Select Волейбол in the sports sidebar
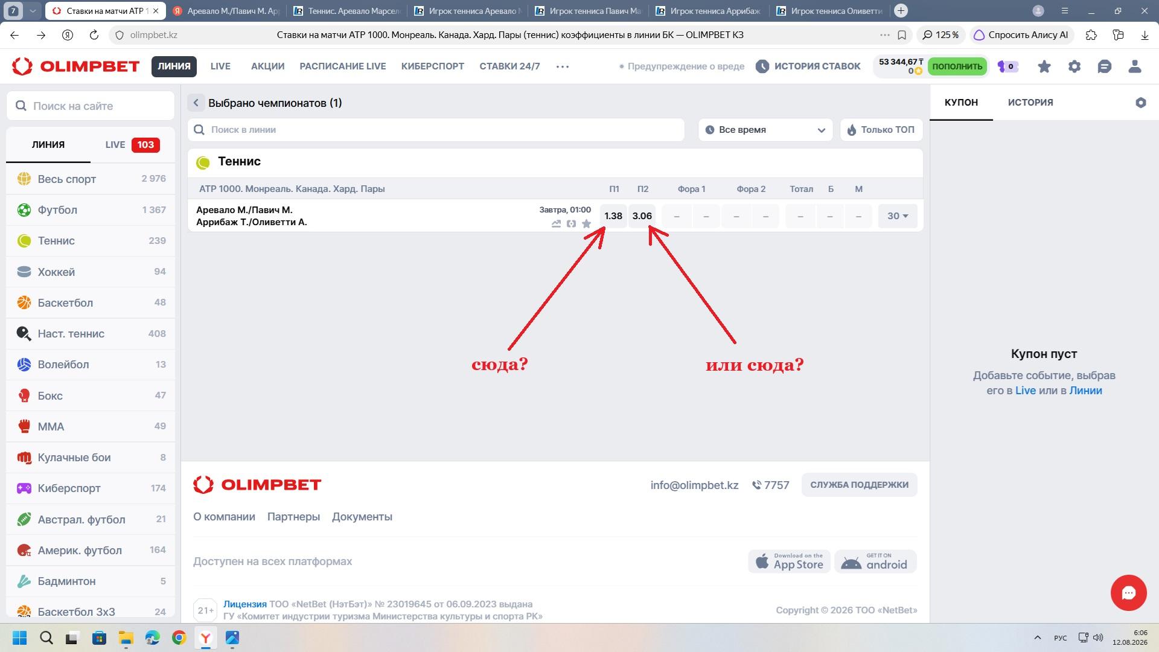 (91, 365)
